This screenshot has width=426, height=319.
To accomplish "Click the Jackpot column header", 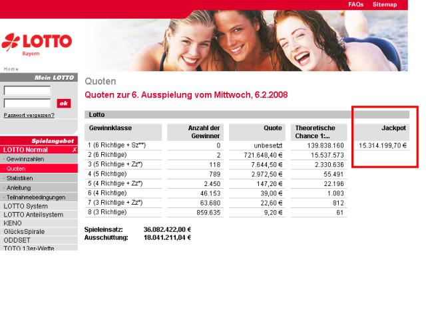I will tap(381, 132).
